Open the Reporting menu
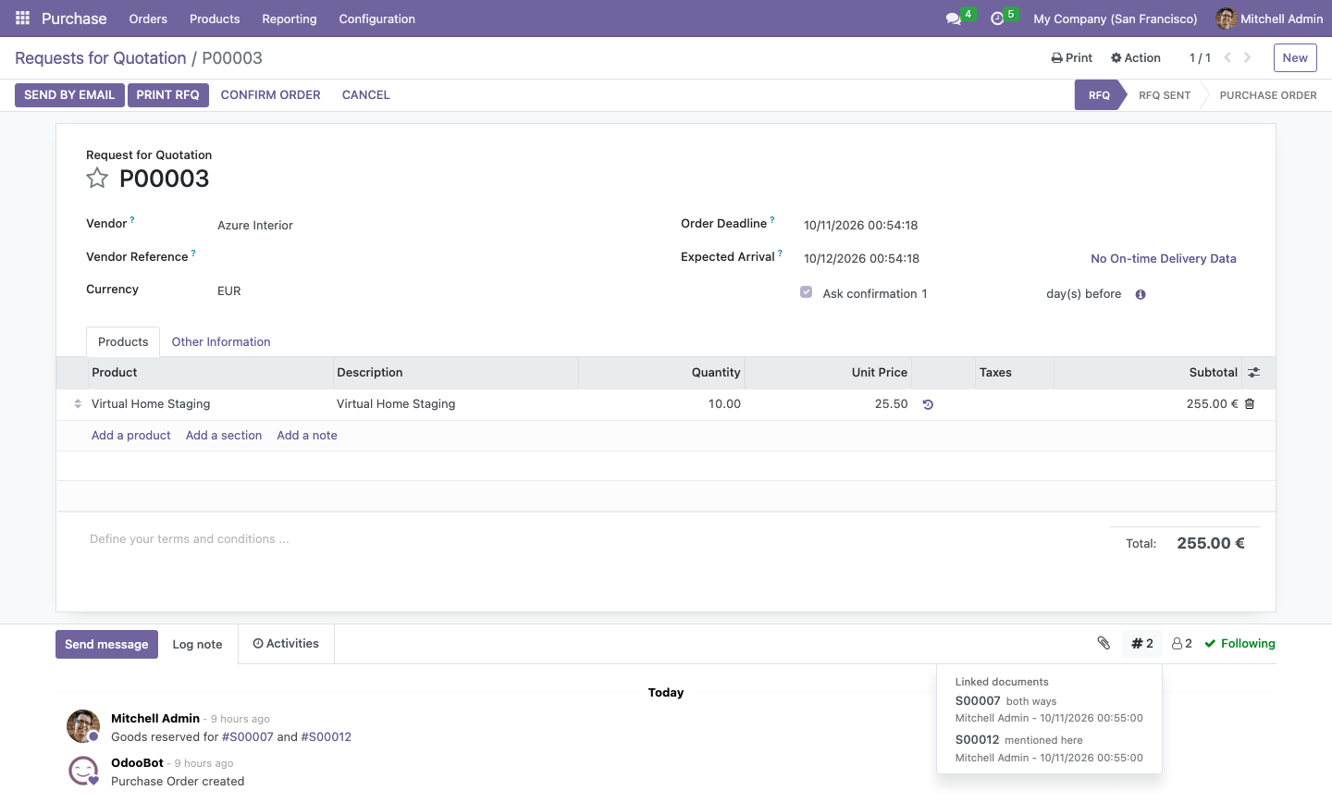This screenshot has height=803, width=1332. tap(290, 19)
